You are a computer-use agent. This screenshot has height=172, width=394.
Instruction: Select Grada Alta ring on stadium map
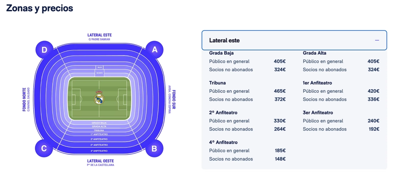tap(99, 126)
